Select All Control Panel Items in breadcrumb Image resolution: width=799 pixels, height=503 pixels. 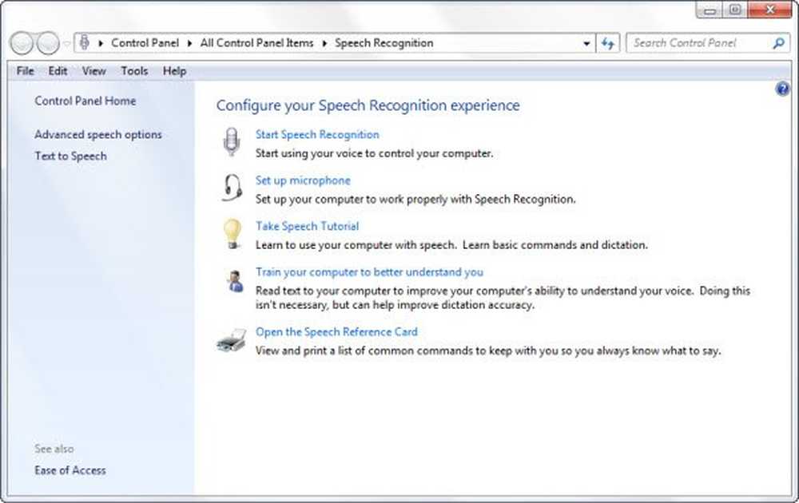pyautogui.click(x=256, y=43)
